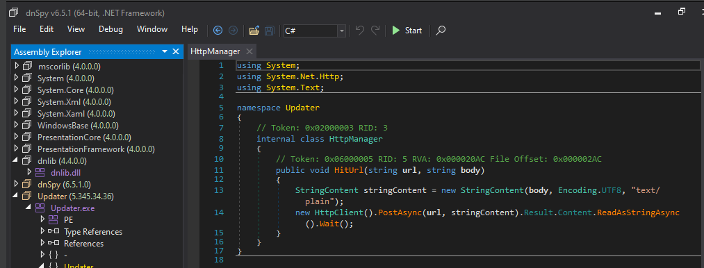Click the Open file folder icon
The width and height of the screenshot is (704, 268).
click(254, 30)
